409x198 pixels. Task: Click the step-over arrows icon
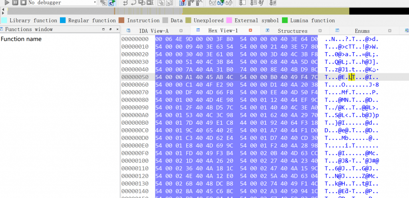click(133, 3)
